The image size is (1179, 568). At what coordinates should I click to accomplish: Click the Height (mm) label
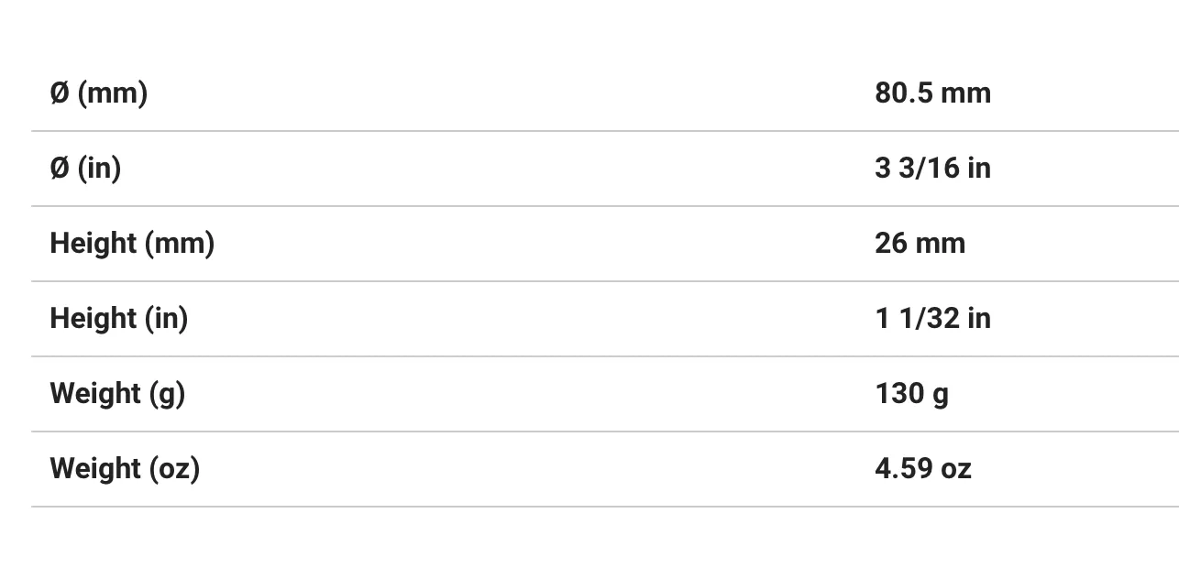pyautogui.click(x=132, y=244)
